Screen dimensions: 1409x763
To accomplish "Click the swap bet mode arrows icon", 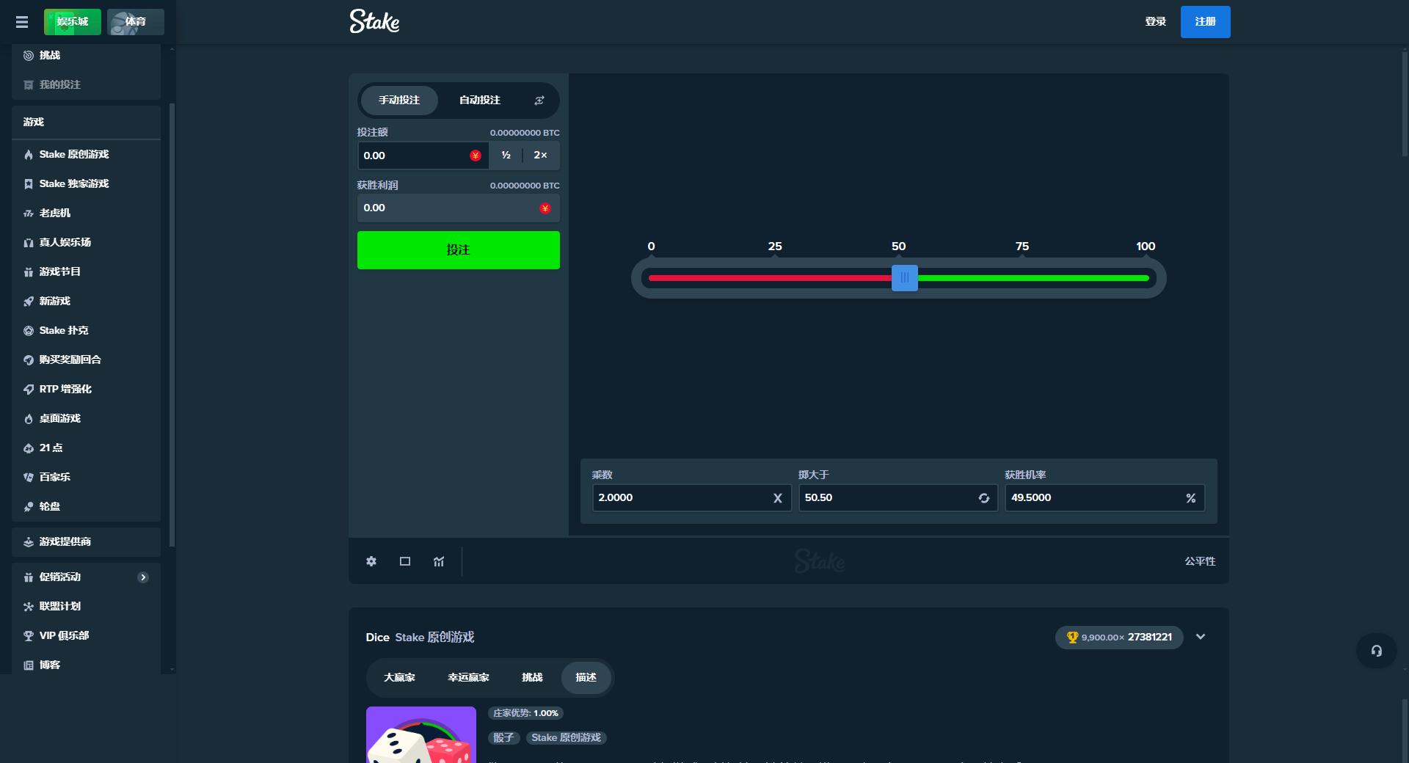I will pyautogui.click(x=539, y=101).
